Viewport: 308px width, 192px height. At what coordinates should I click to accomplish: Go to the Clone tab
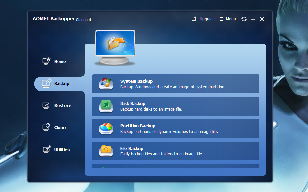60,127
